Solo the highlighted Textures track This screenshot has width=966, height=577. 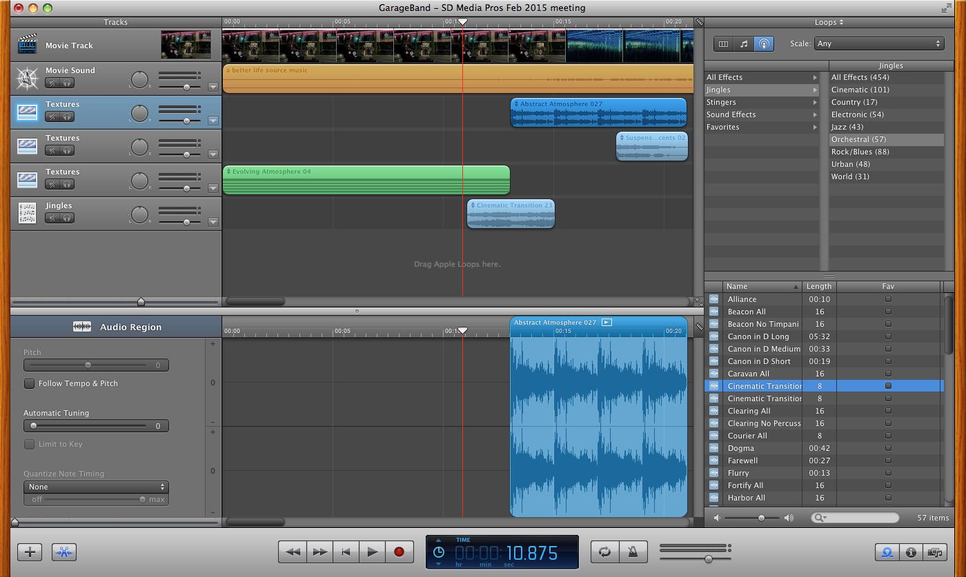point(67,117)
